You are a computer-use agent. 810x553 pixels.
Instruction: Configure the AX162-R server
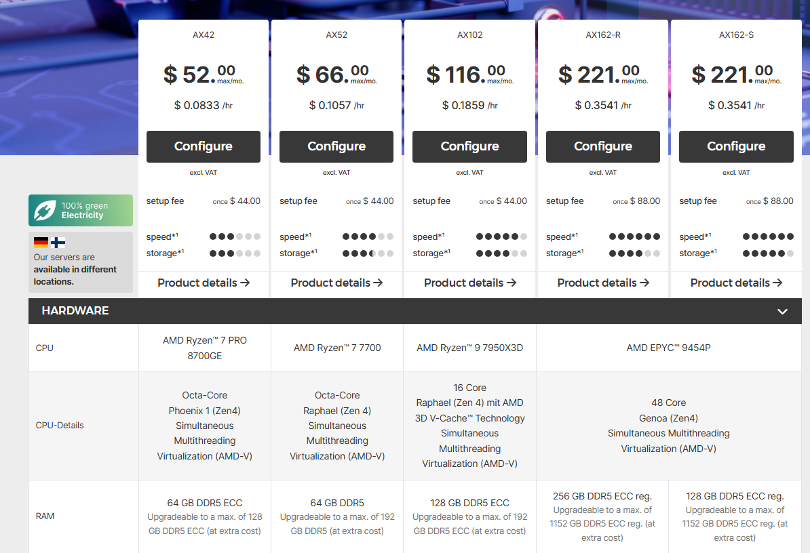click(x=603, y=146)
